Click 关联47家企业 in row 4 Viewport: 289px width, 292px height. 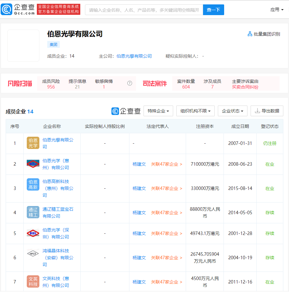(166, 213)
